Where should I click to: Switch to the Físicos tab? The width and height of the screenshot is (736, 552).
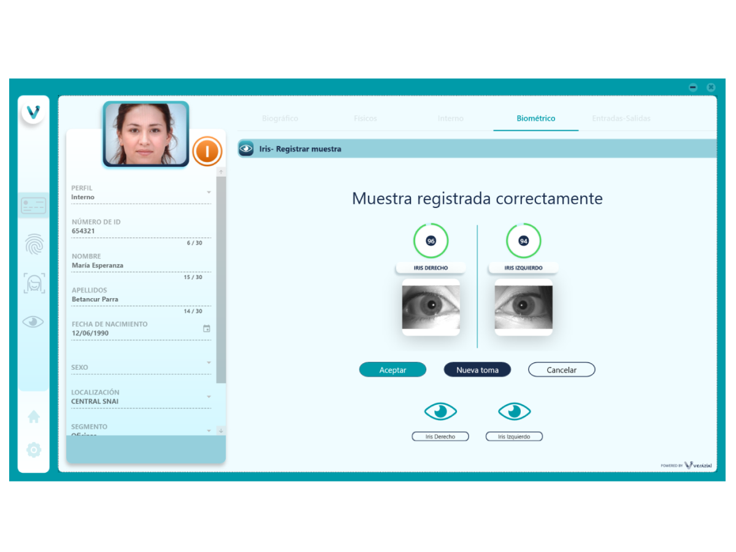[366, 118]
